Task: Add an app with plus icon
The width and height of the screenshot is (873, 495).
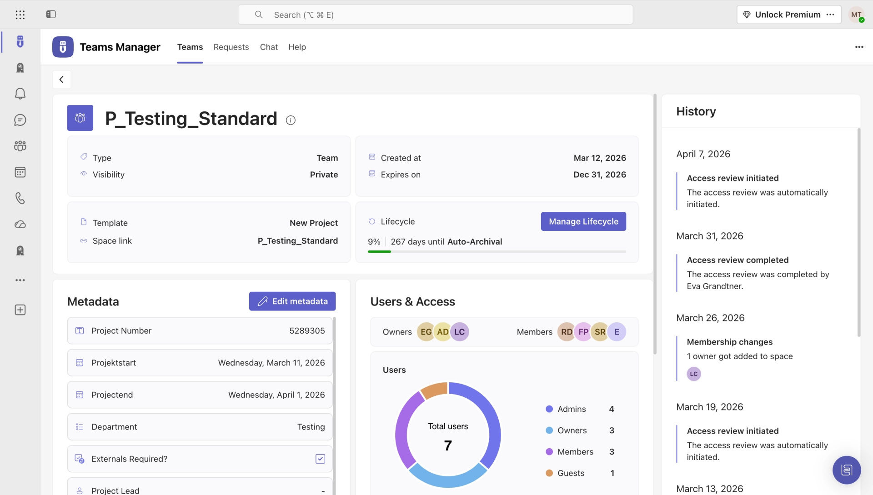Action: (x=20, y=310)
